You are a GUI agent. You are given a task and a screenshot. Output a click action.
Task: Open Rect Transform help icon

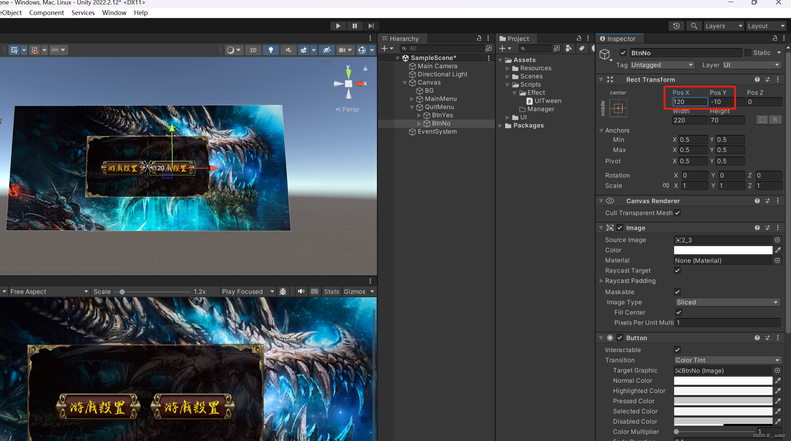click(757, 79)
